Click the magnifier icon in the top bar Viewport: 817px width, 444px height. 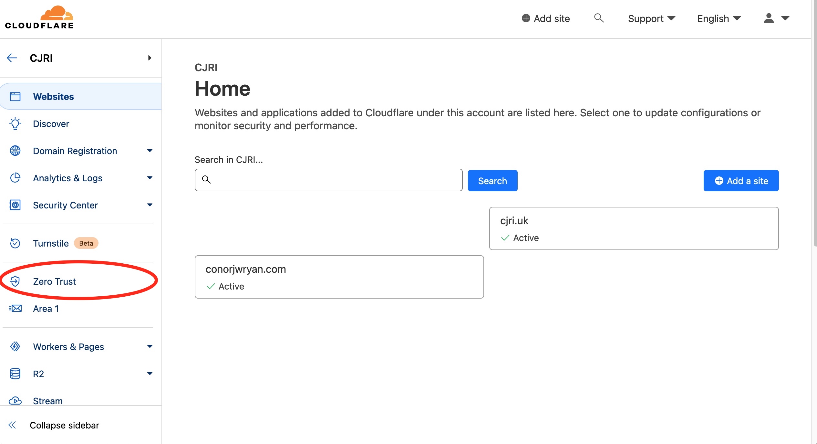599,18
